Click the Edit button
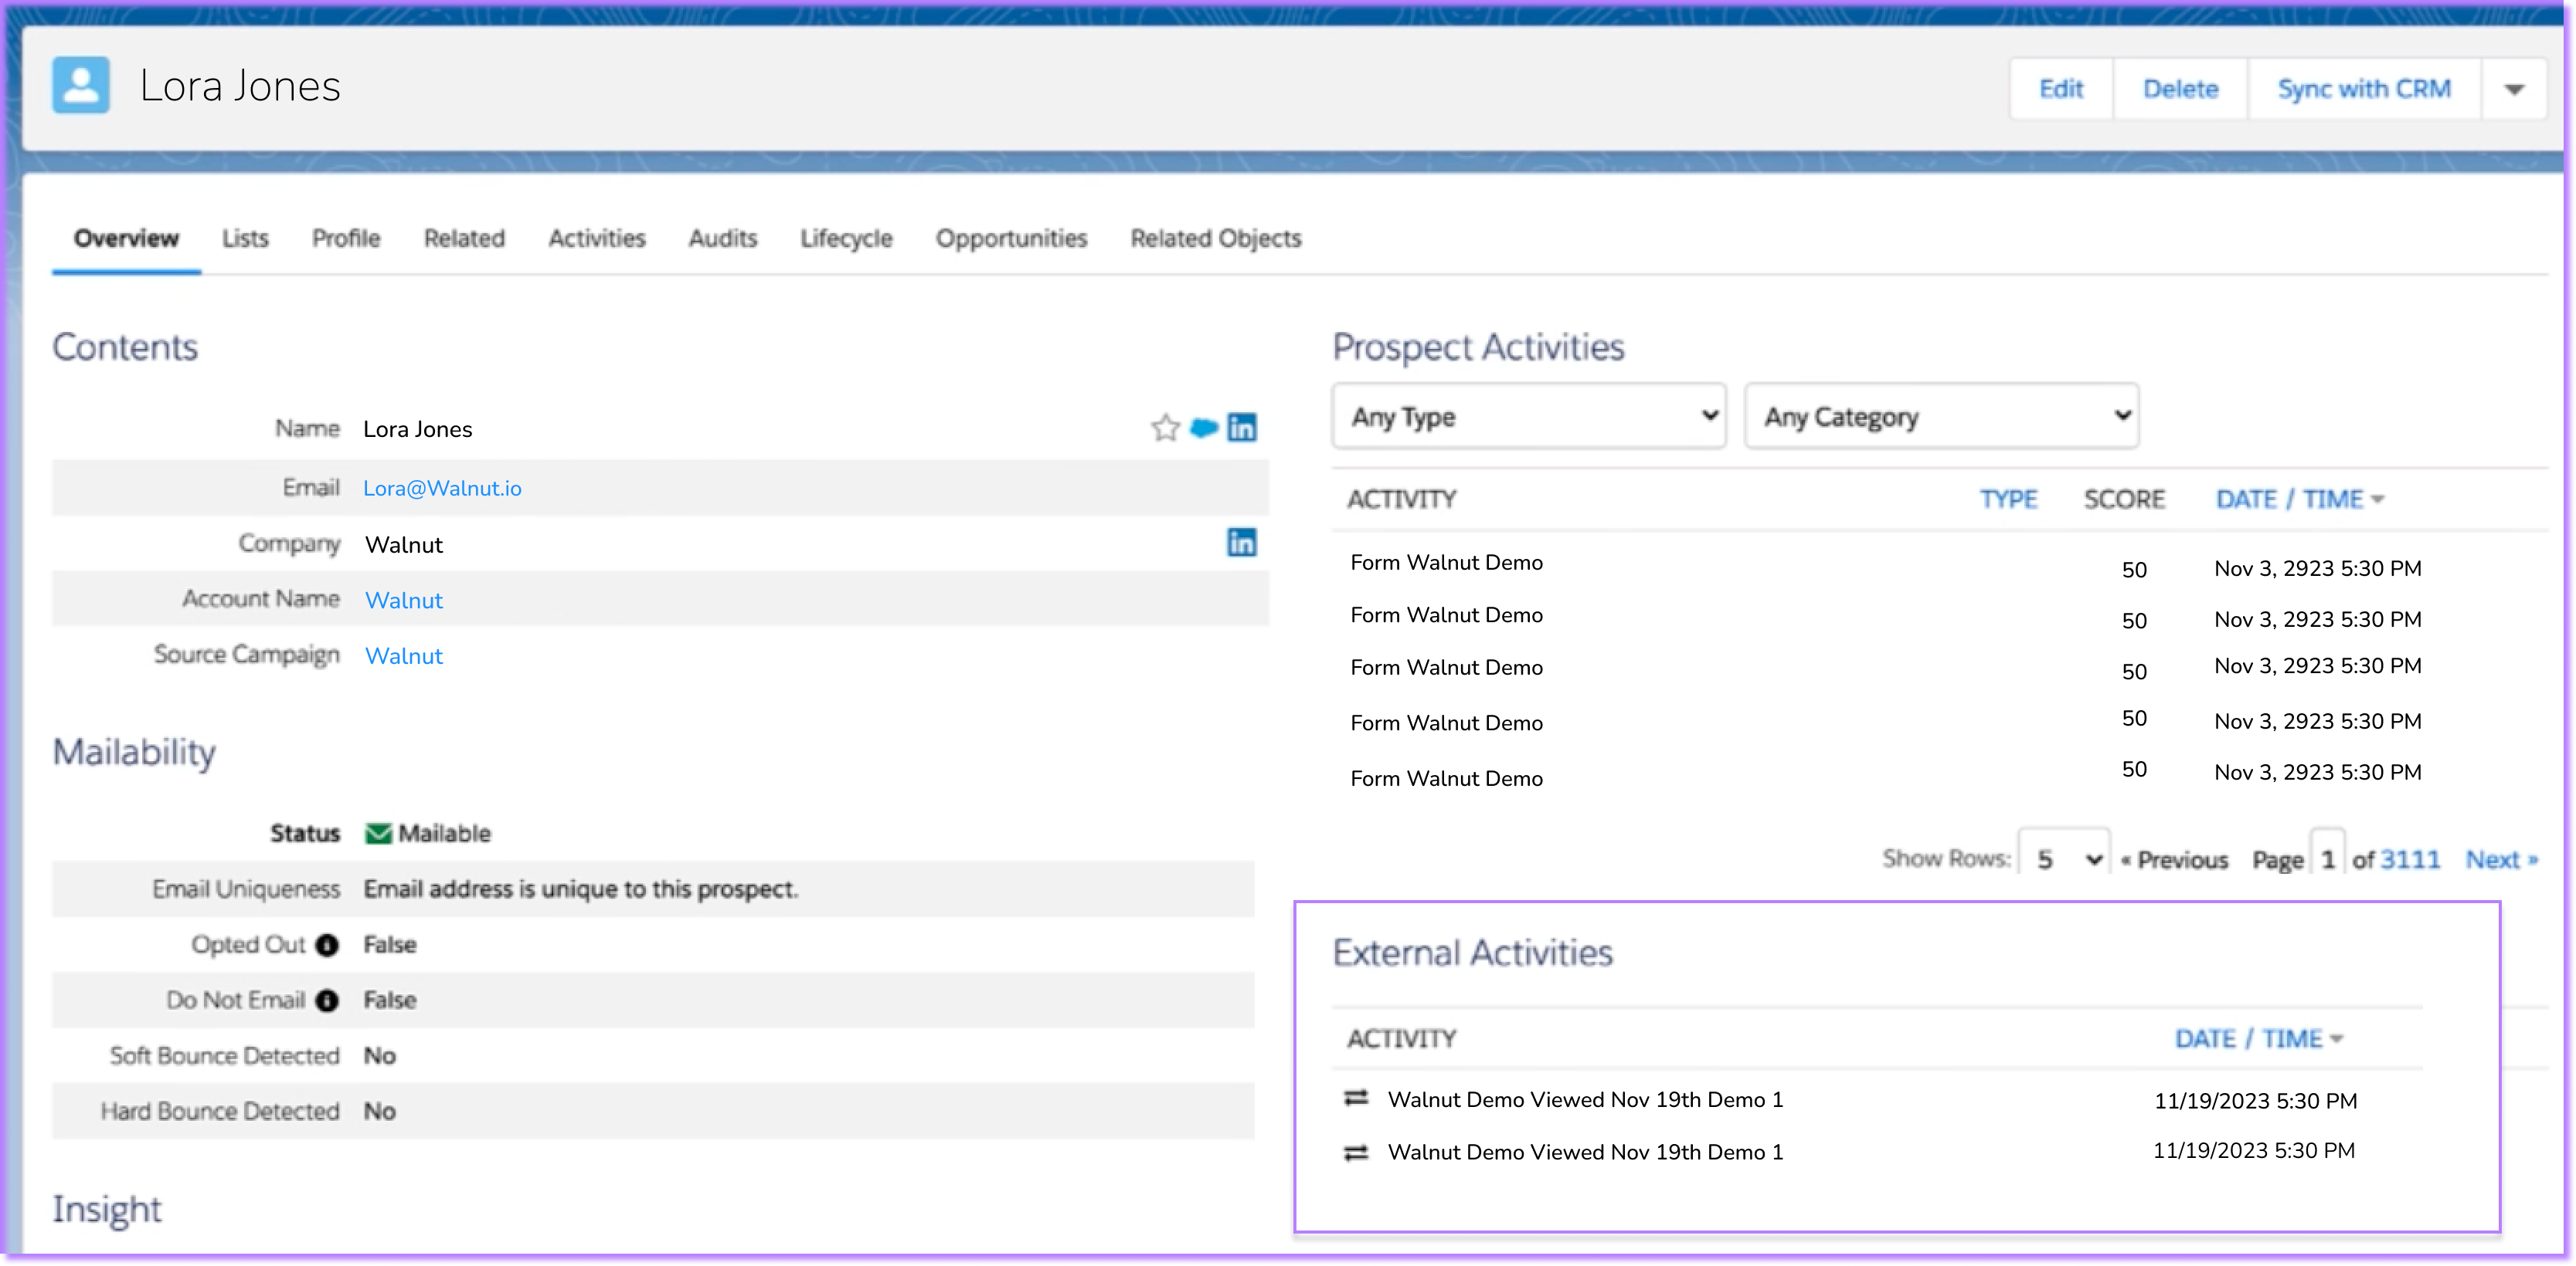 click(2061, 89)
